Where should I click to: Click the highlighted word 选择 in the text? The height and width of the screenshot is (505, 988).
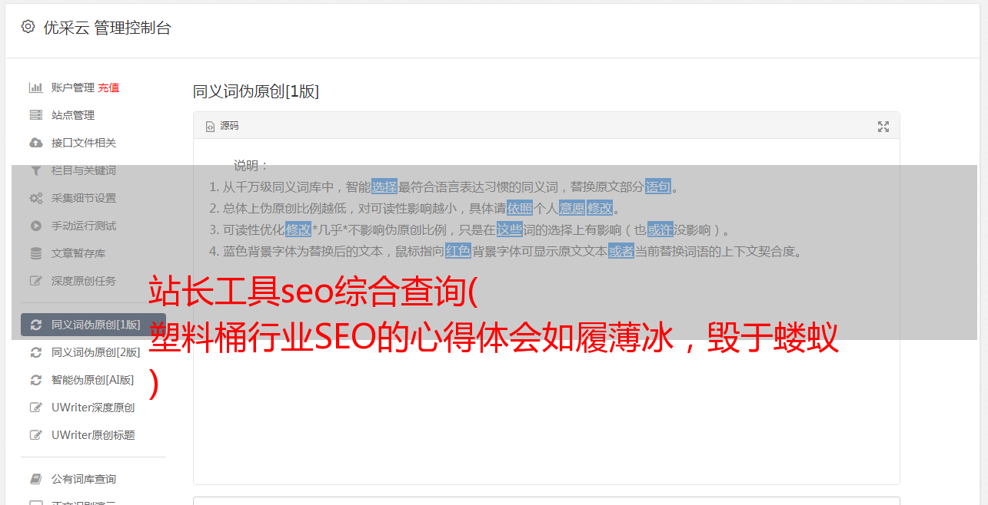[384, 186]
